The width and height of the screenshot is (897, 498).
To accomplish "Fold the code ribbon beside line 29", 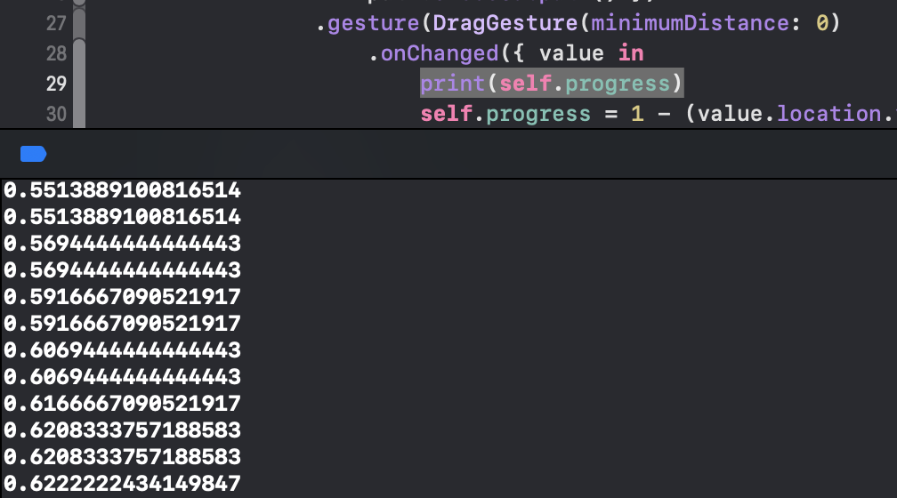I will pyautogui.click(x=78, y=84).
